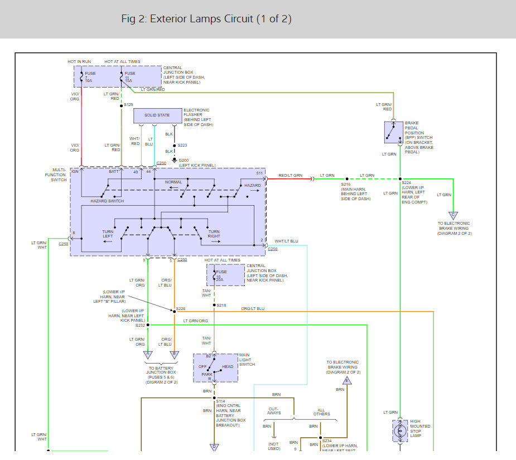Click the G200 ground symbol
516x460 pixels.
pyautogui.click(x=175, y=161)
